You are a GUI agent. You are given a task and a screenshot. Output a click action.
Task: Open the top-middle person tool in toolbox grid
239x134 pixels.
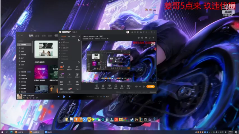click(69, 68)
